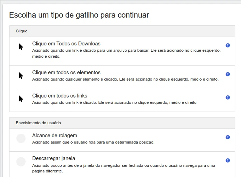Choose the "Clique em todos os elementos" trigger
The image size is (241, 177).
66,72
